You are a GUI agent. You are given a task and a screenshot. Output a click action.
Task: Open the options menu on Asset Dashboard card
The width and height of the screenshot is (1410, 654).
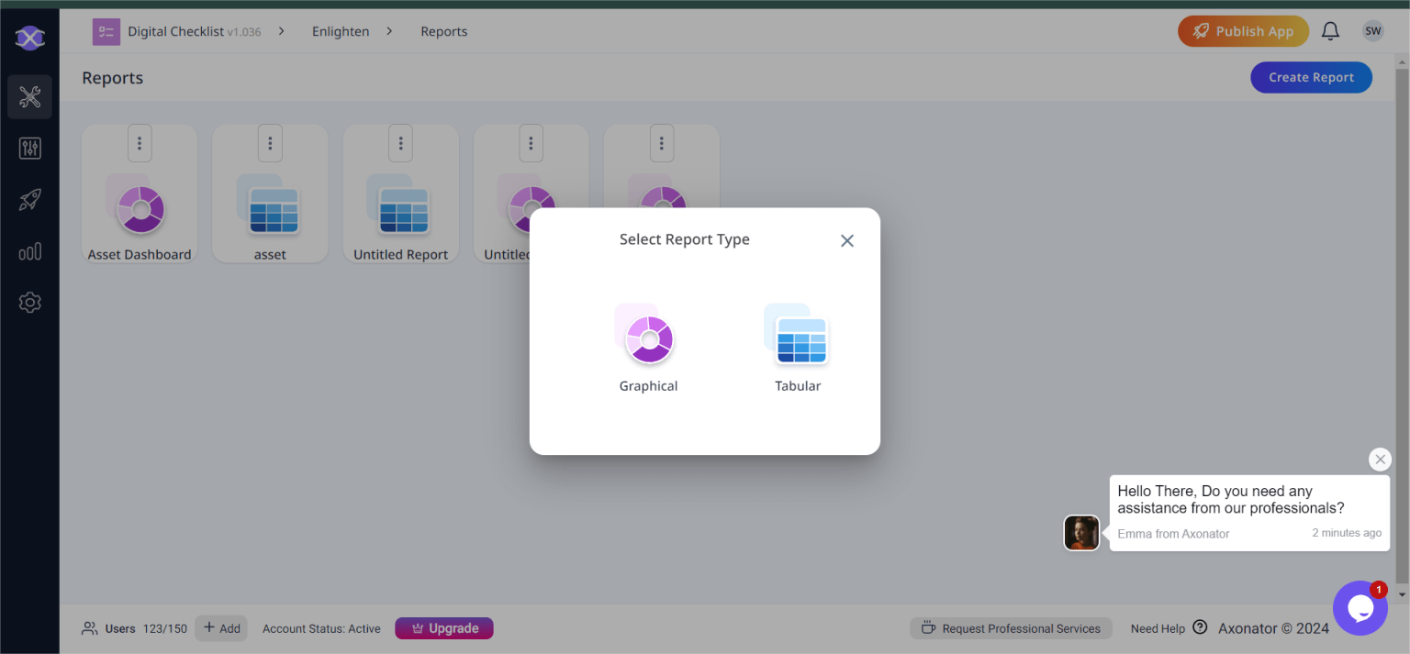139,142
